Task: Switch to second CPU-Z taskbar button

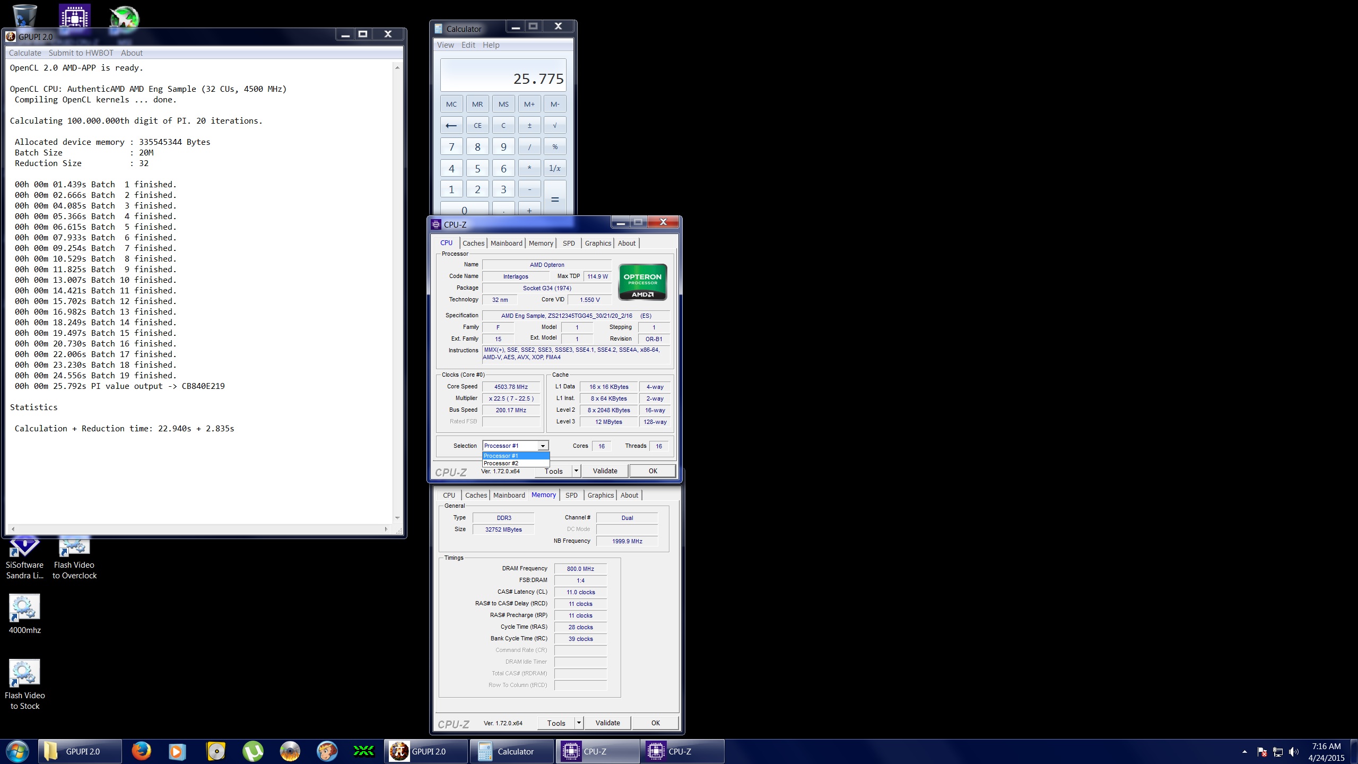Action: (x=683, y=751)
